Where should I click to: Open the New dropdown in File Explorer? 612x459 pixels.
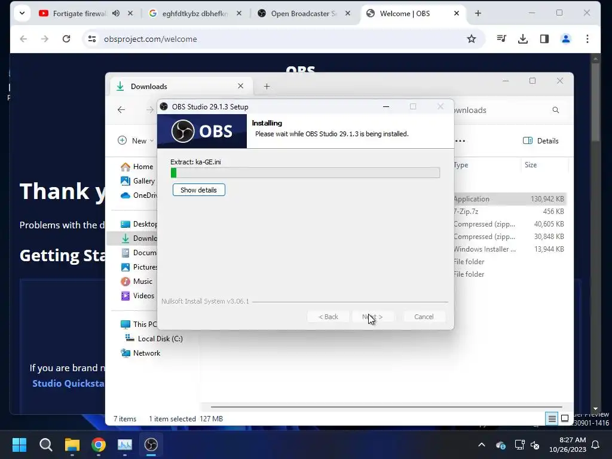click(x=136, y=141)
